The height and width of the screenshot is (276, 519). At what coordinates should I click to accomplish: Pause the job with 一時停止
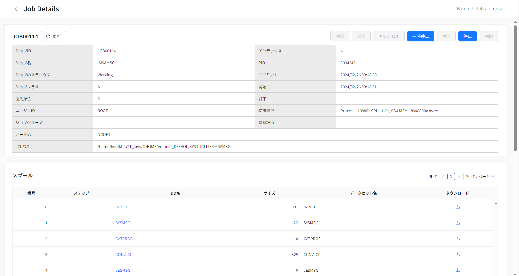point(420,36)
